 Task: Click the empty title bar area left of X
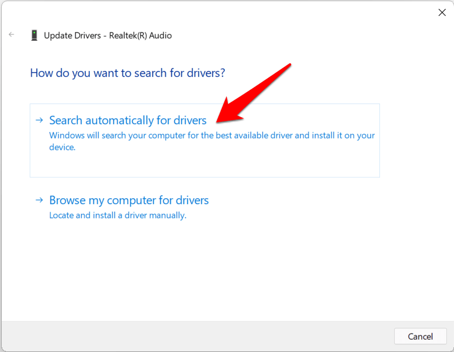coord(237,12)
